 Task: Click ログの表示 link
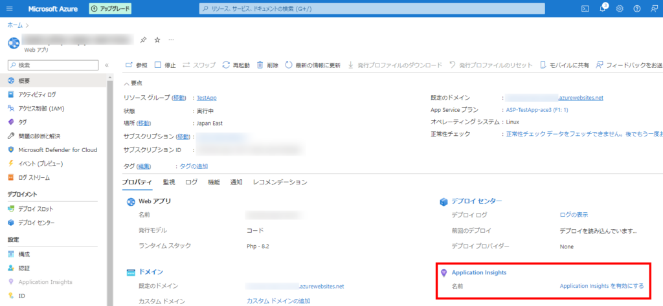pyautogui.click(x=574, y=215)
